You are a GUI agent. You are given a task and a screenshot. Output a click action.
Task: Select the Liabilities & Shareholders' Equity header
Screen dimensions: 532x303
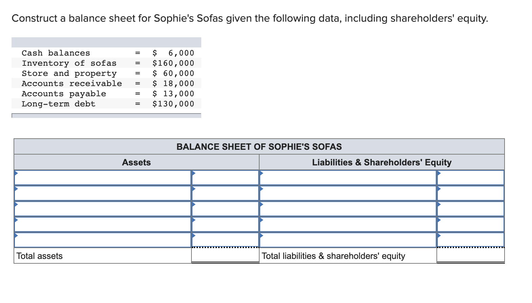click(x=382, y=162)
